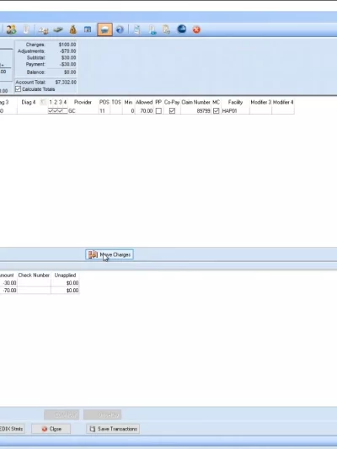337x449 pixels.
Task: Click the Provider column header
Action: (x=83, y=102)
